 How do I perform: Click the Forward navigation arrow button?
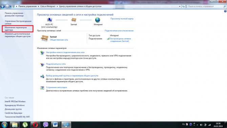click(x=7, y=6)
